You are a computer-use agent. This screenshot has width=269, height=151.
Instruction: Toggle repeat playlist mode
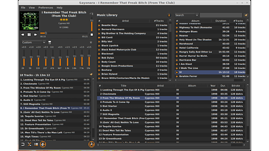tap(23, 144)
